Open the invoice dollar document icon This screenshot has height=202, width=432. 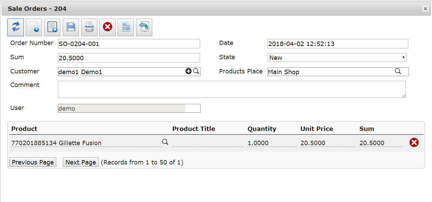coord(126,27)
